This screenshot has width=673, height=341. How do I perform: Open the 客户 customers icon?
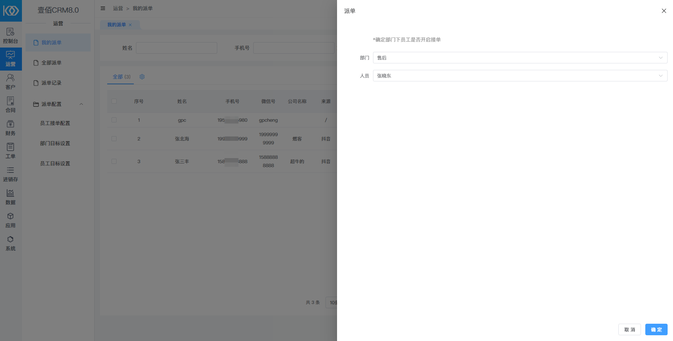click(x=10, y=78)
